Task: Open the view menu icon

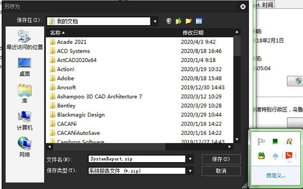Action: point(199,21)
